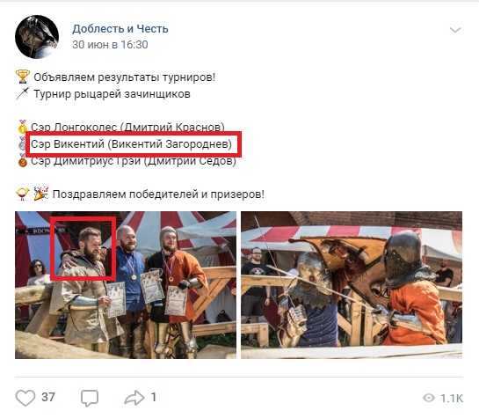The width and height of the screenshot is (479, 418).
Task: Click the sword emoji before Турнир рыцарей
Action: 23,93
